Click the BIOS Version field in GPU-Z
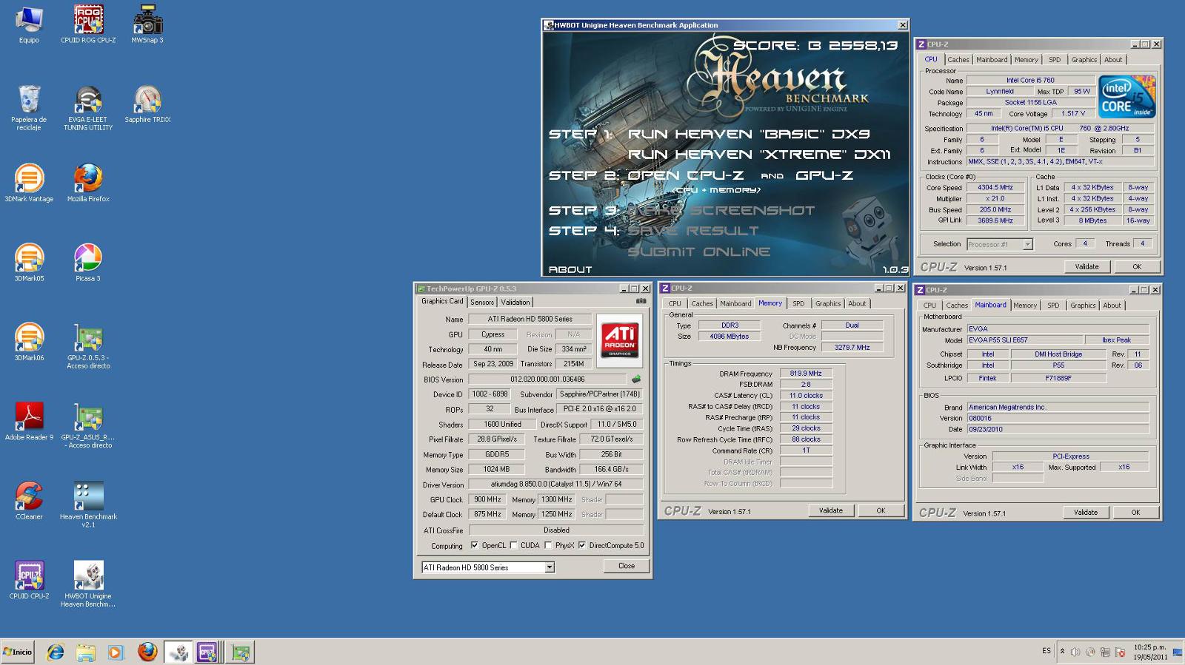This screenshot has width=1185, height=665. [x=547, y=379]
